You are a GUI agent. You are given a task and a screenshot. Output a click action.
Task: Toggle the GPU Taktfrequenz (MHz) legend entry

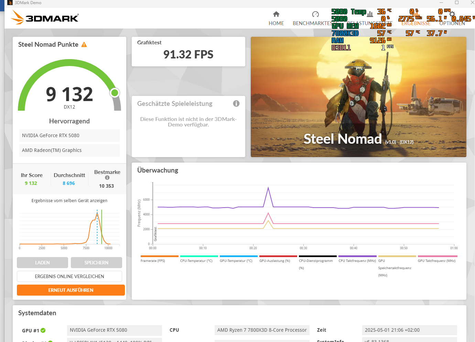click(437, 259)
